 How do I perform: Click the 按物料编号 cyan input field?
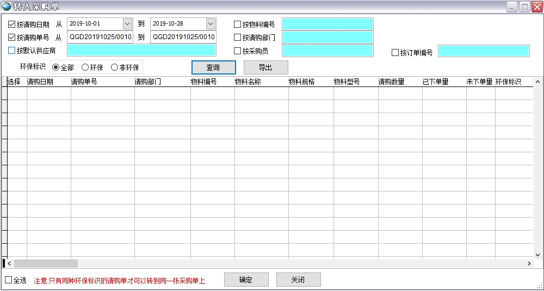tap(327, 24)
